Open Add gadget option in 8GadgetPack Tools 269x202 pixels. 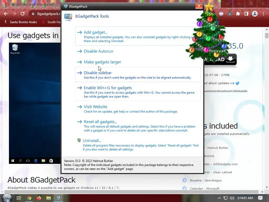138,36
